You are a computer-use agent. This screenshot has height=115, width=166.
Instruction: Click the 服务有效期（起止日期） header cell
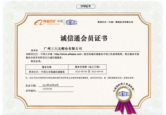point(87,67)
